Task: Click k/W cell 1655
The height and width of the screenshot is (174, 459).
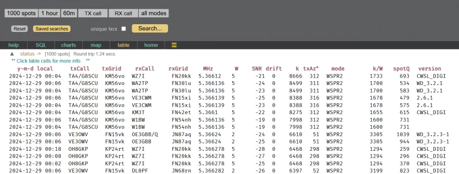Action: [x=376, y=112]
